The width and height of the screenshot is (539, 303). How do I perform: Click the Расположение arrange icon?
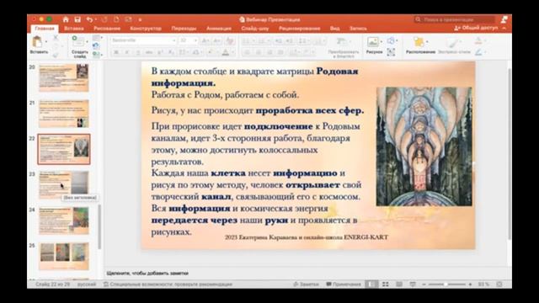(x=419, y=42)
